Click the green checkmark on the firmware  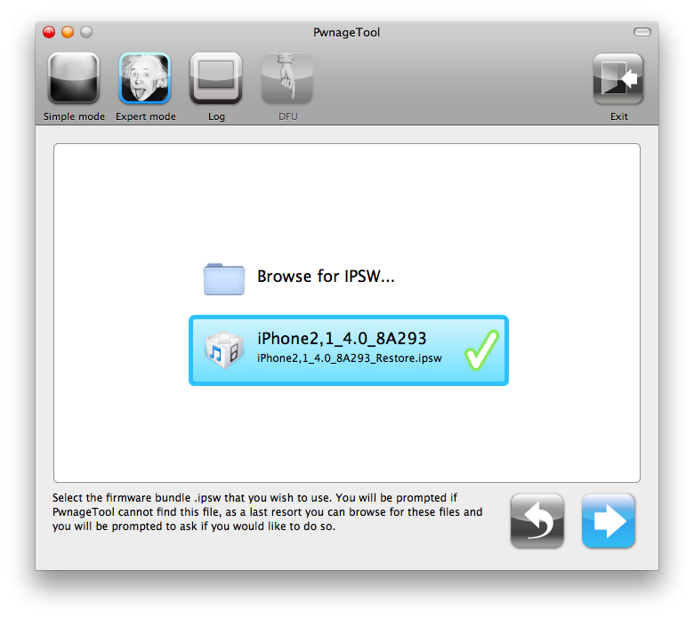click(481, 350)
